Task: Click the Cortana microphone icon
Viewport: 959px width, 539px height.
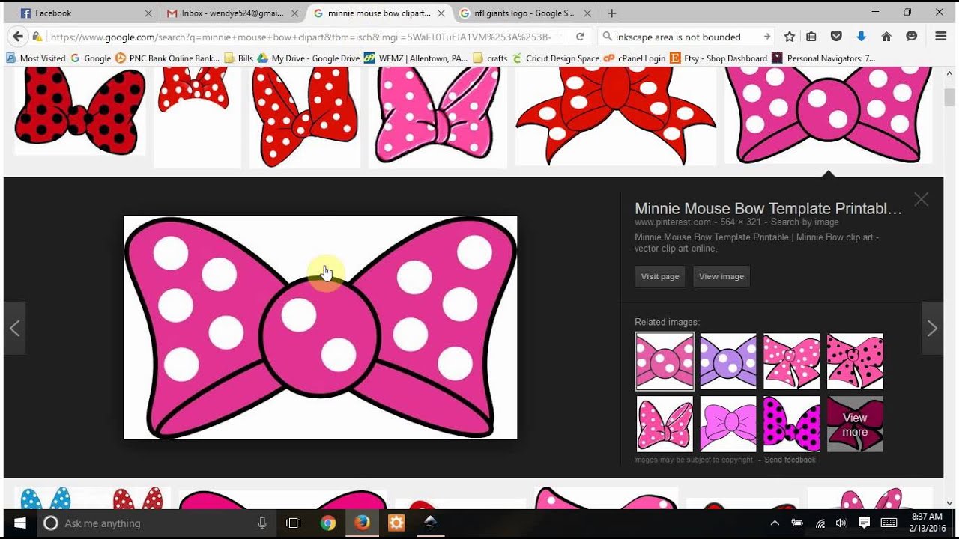Action: (262, 523)
